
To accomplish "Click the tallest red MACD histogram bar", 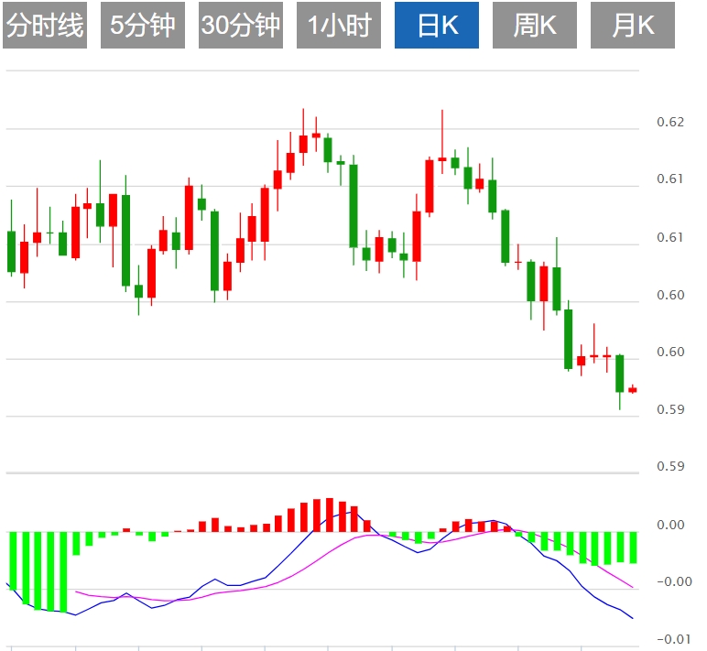I will pyautogui.click(x=330, y=515).
